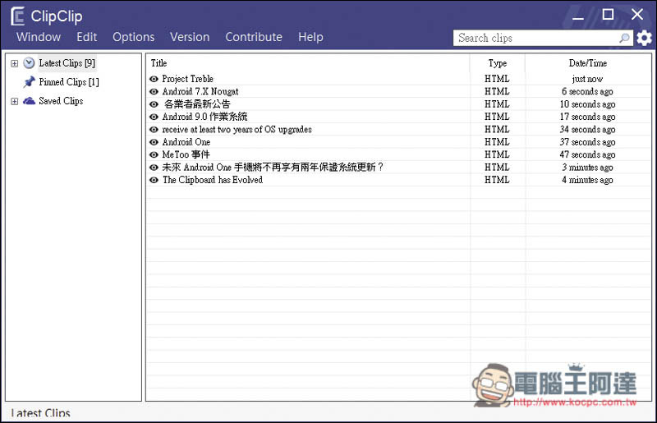Click the '4 minutes ago' date cell
657x423 pixels.
tap(587, 180)
